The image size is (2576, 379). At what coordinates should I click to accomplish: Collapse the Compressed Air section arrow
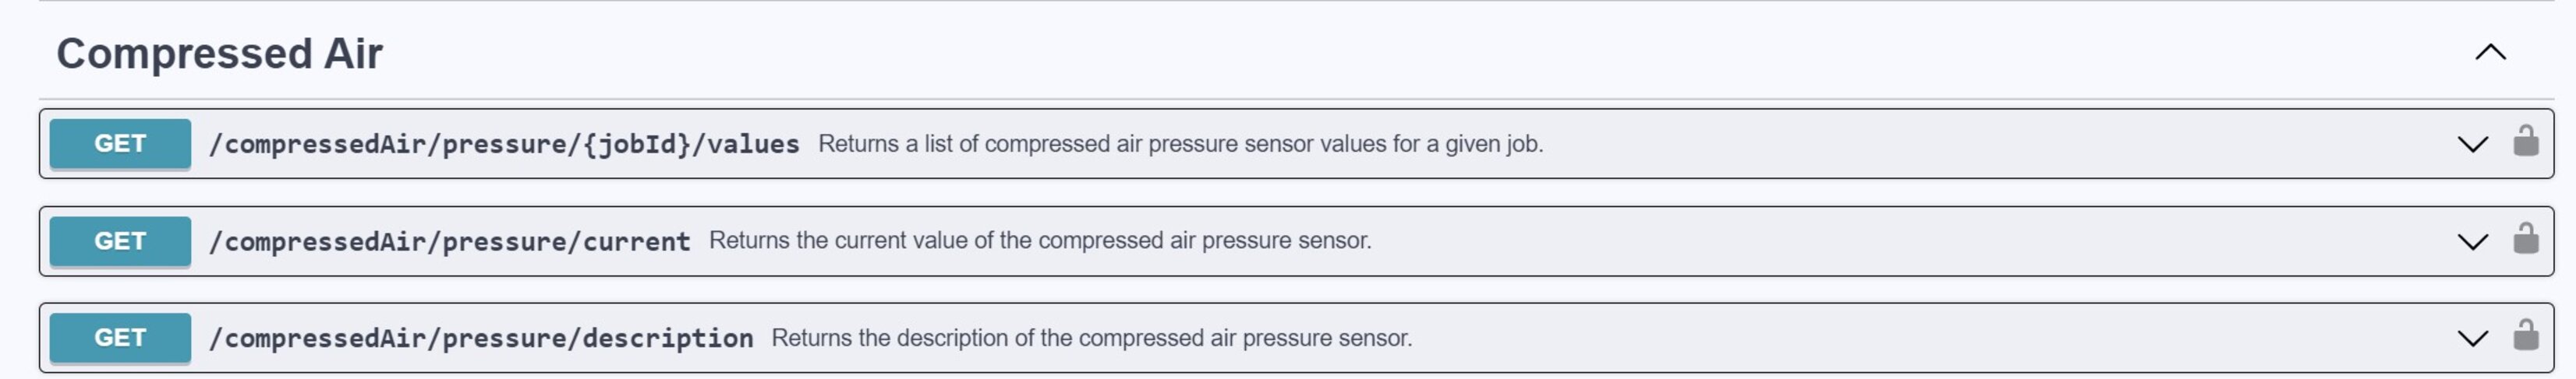tap(2490, 53)
